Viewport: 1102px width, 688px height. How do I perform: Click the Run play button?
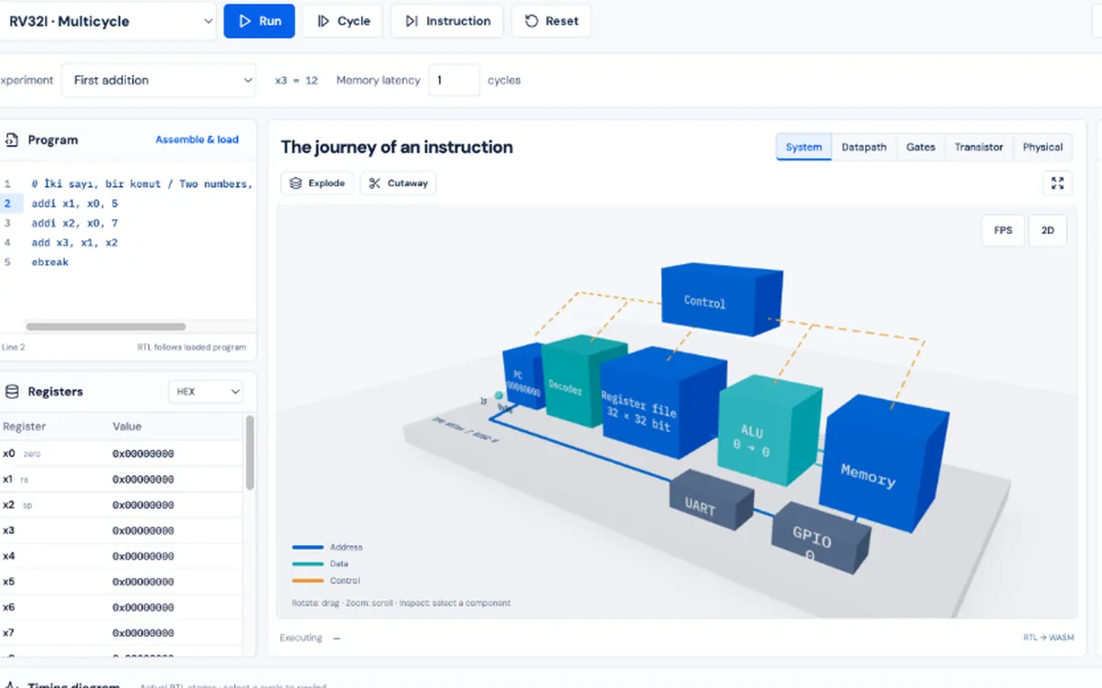click(259, 21)
